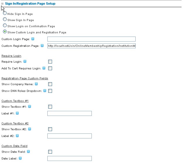Open help icon next to Label #1

(17, 113)
